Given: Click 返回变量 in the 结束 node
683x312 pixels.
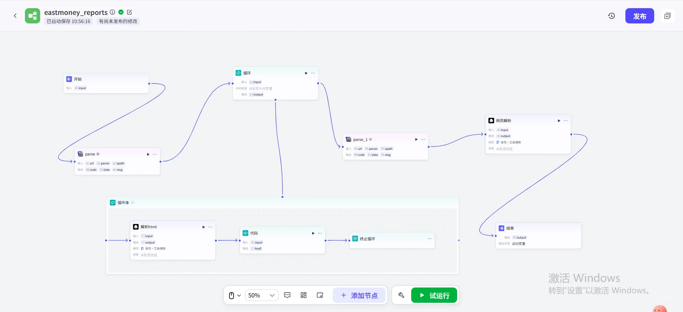Looking at the screenshot, I should [519, 244].
